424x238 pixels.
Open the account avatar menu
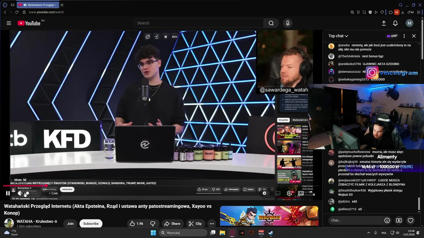click(x=409, y=23)
